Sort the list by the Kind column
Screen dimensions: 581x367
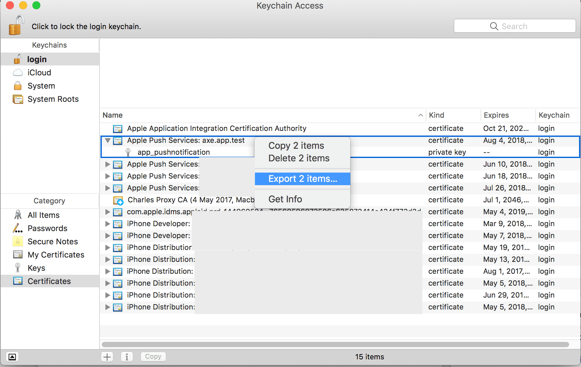pyautogui.click(x=453, y=115)
